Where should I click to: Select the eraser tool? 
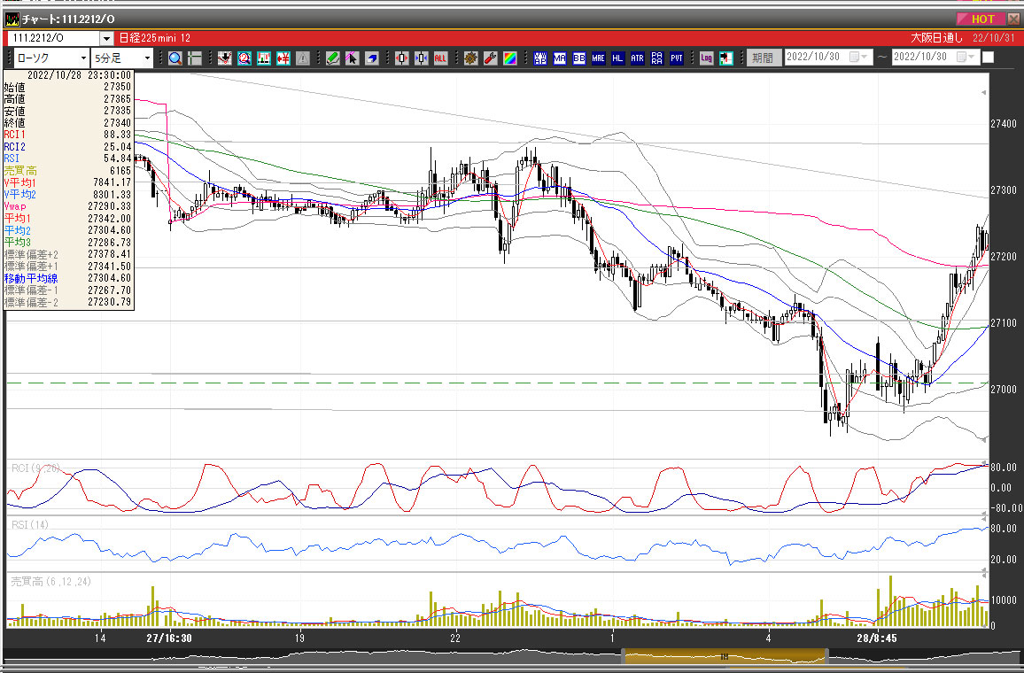(x=371, y=58)
